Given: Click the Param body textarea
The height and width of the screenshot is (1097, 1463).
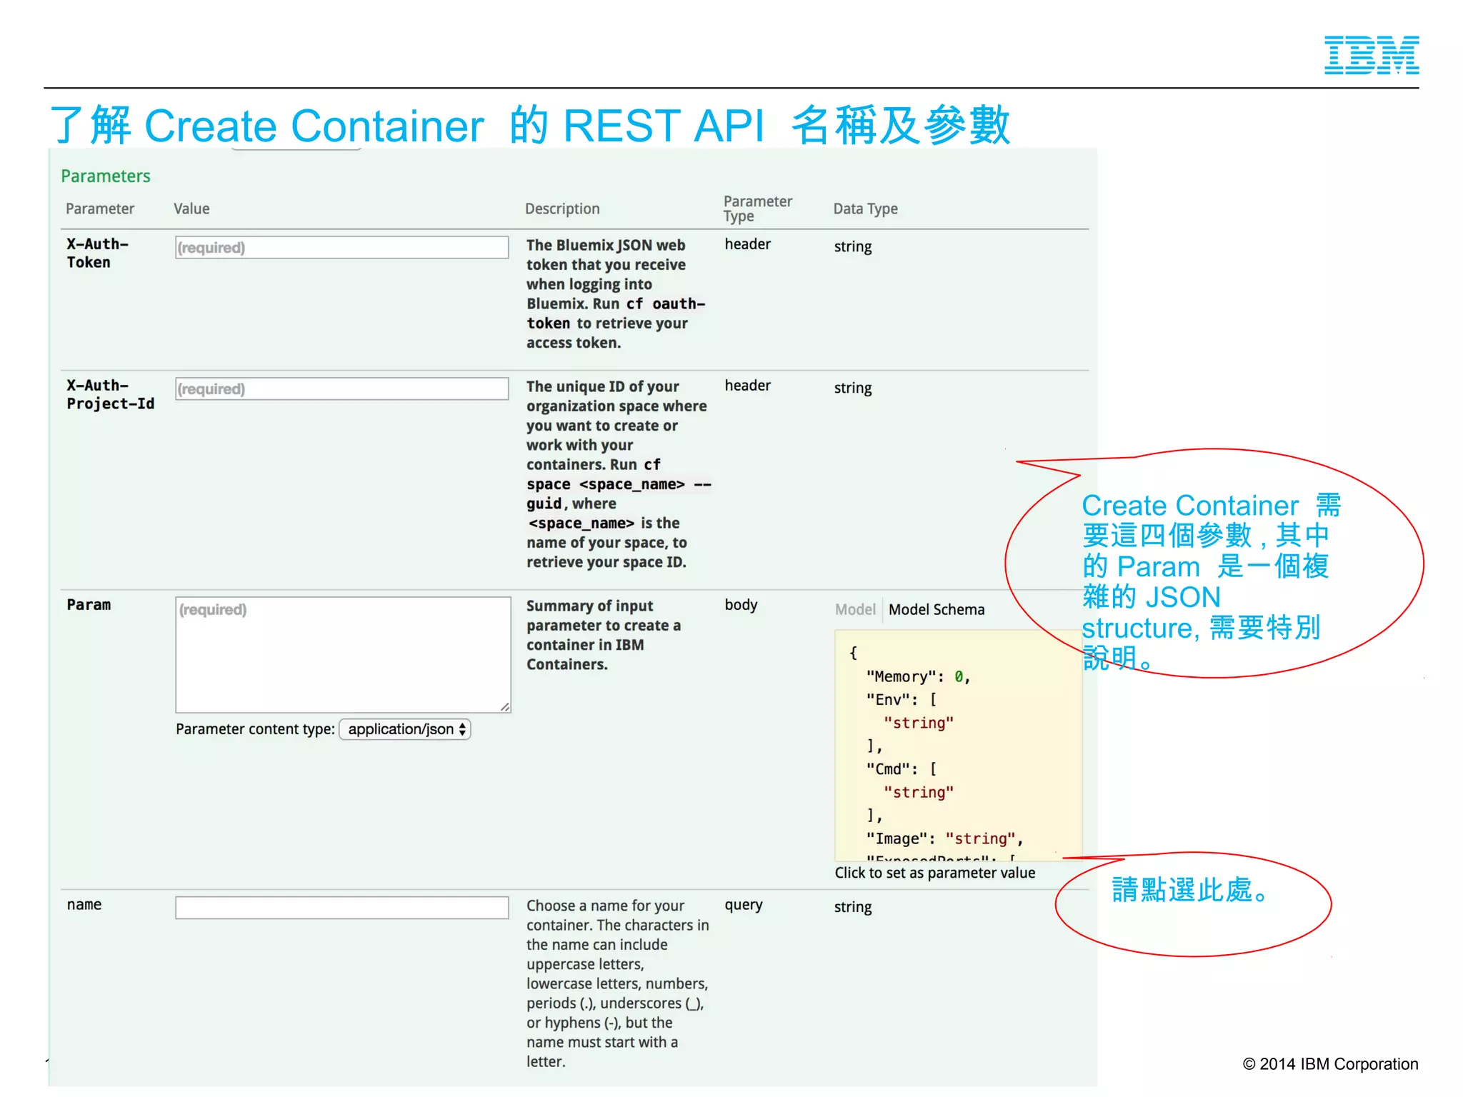Looking at the screenshot, I should 343,655.
